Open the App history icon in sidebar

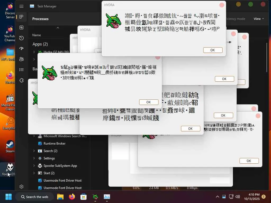tap(21, 38)
